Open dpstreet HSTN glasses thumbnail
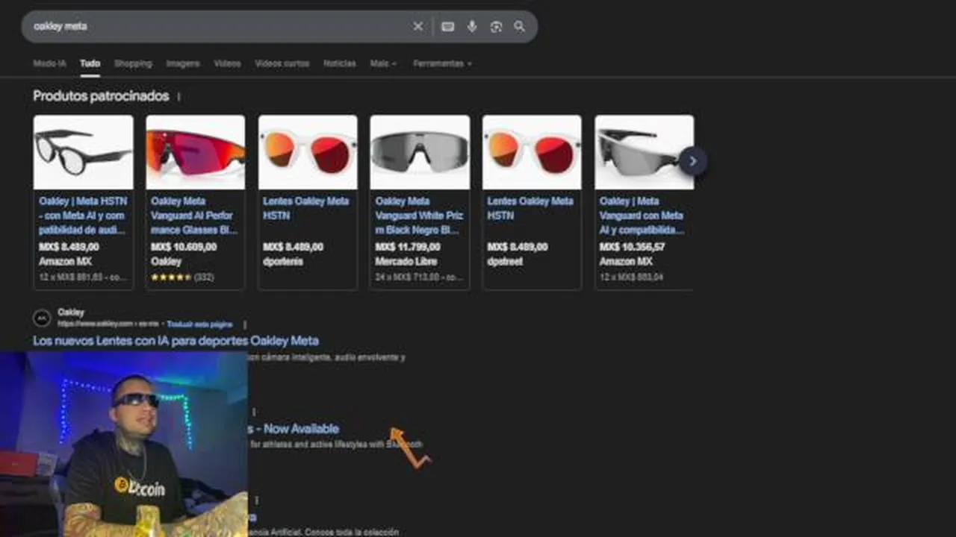Viewport: 956px width, 537px height. [x=532, y=152]
